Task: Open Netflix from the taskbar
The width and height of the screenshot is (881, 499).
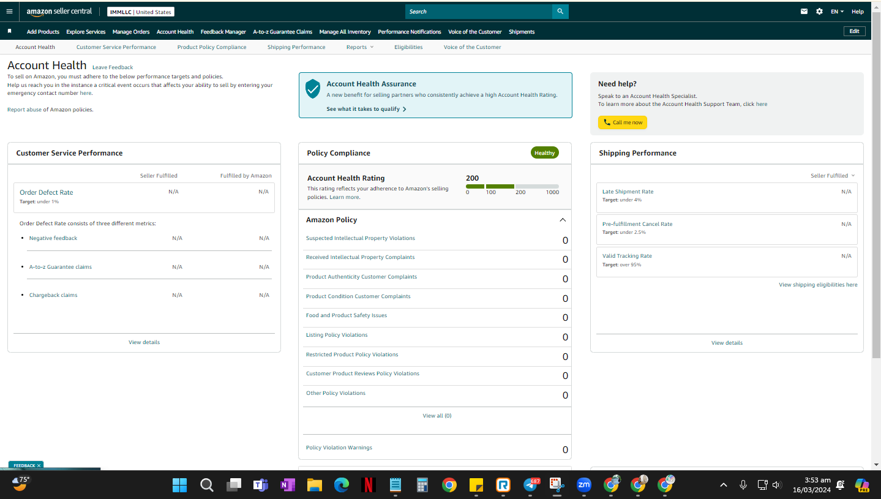Action: pos(369,486)
